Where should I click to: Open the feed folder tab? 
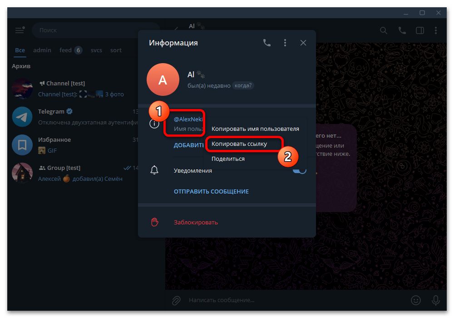tap(71, 50)
